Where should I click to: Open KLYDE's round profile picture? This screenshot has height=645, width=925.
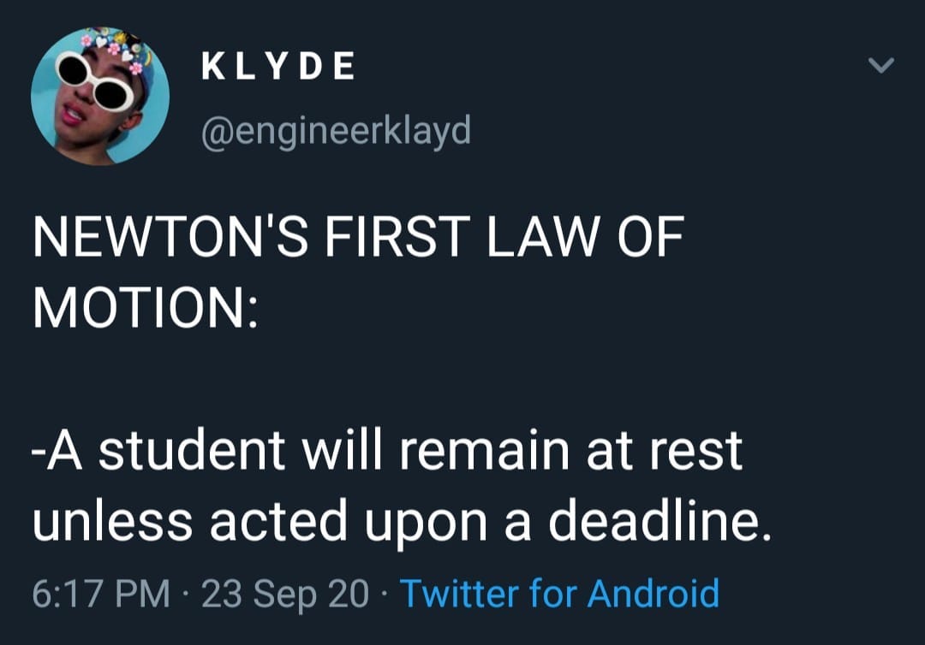tap(100, 96)
